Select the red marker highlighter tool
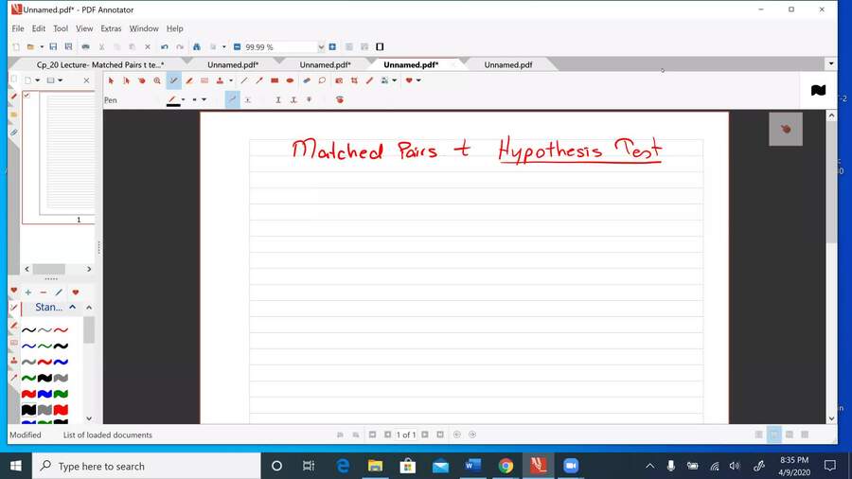Image resolution: width=852 pixels, height=479 pixels. tap(189, 80)
